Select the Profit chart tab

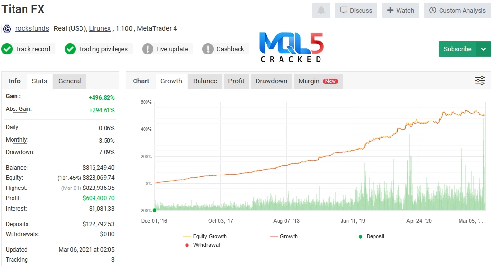236,81
